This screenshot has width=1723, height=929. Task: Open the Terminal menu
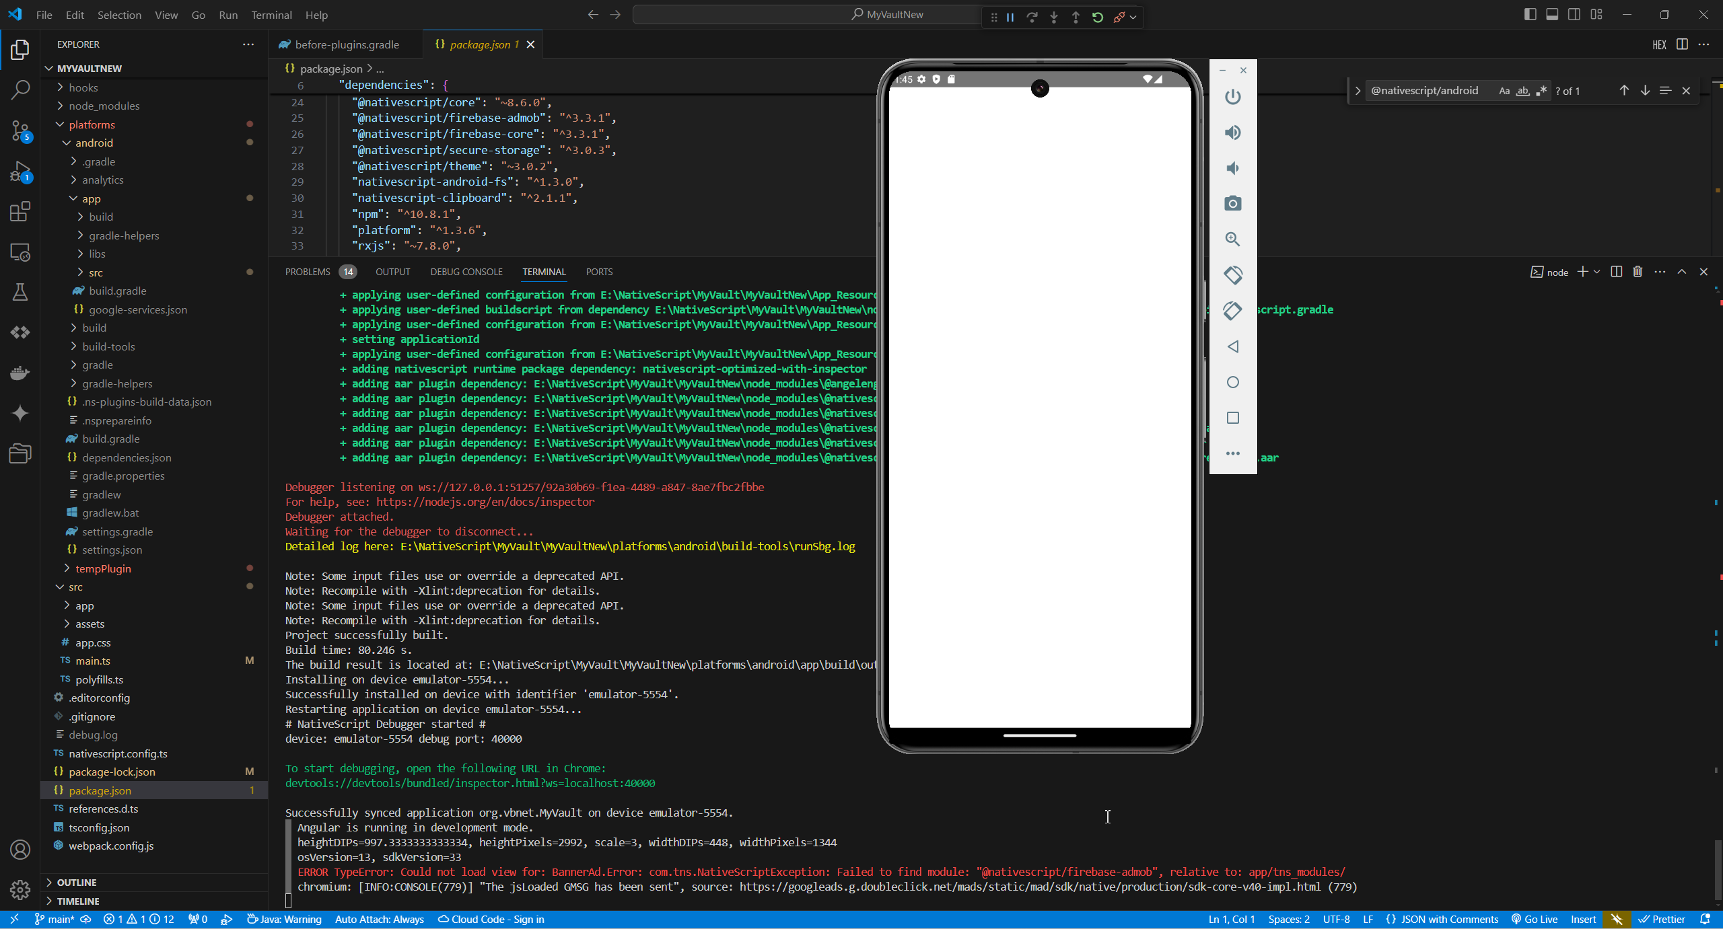pos(271,14)
